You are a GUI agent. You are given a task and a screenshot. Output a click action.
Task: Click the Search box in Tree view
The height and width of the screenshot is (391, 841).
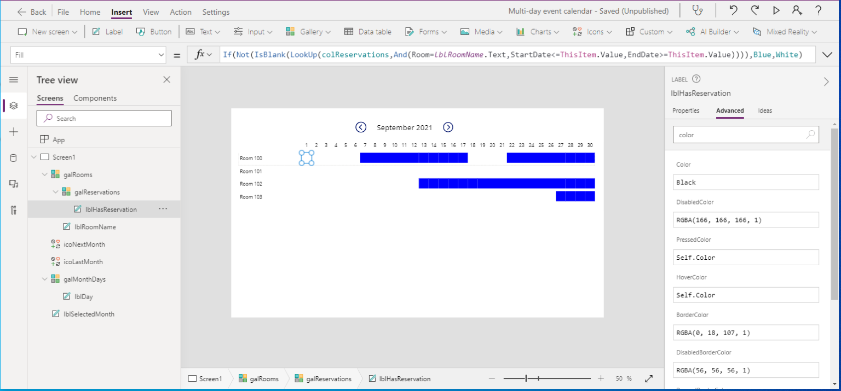103,118
